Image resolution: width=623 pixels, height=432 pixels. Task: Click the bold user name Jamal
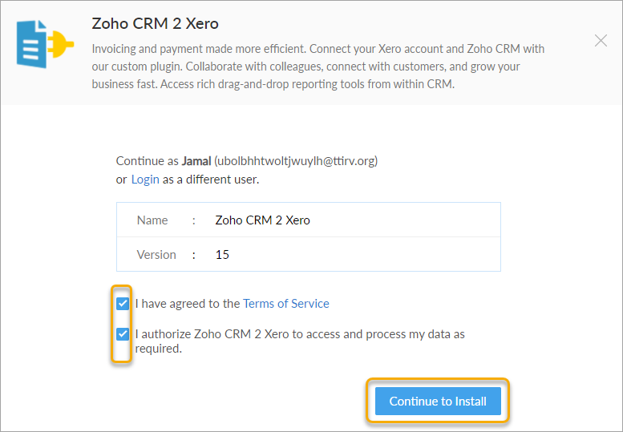196,161
